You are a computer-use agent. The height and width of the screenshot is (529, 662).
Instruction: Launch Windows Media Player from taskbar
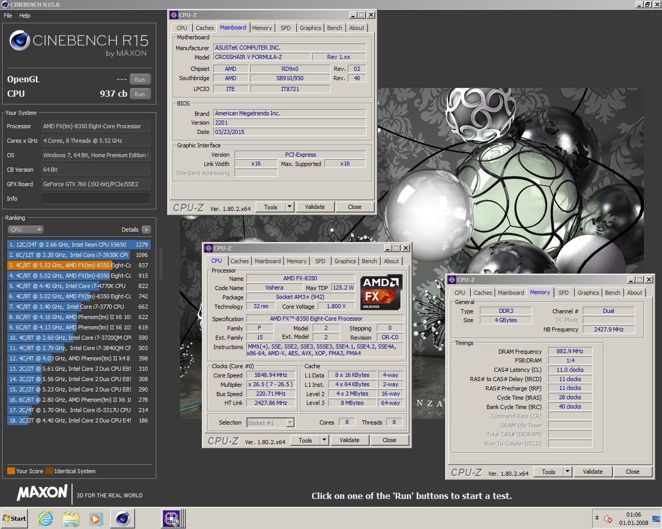tap(96, 519)
